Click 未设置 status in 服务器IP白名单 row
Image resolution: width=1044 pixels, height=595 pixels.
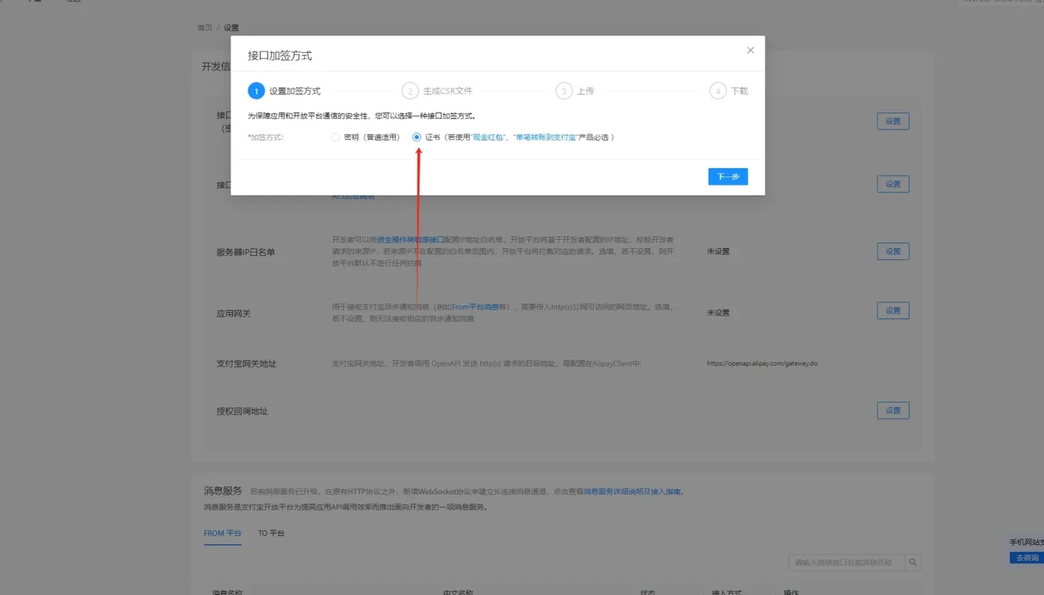click(x=718, y=252)
